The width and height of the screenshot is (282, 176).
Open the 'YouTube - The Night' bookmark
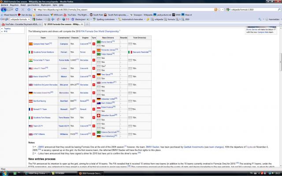click(x=76, y=15)
